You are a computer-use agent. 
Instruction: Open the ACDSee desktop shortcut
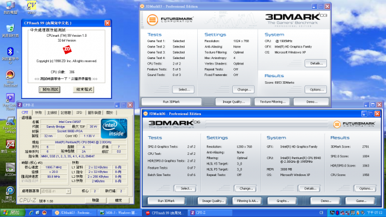point(10,170)
